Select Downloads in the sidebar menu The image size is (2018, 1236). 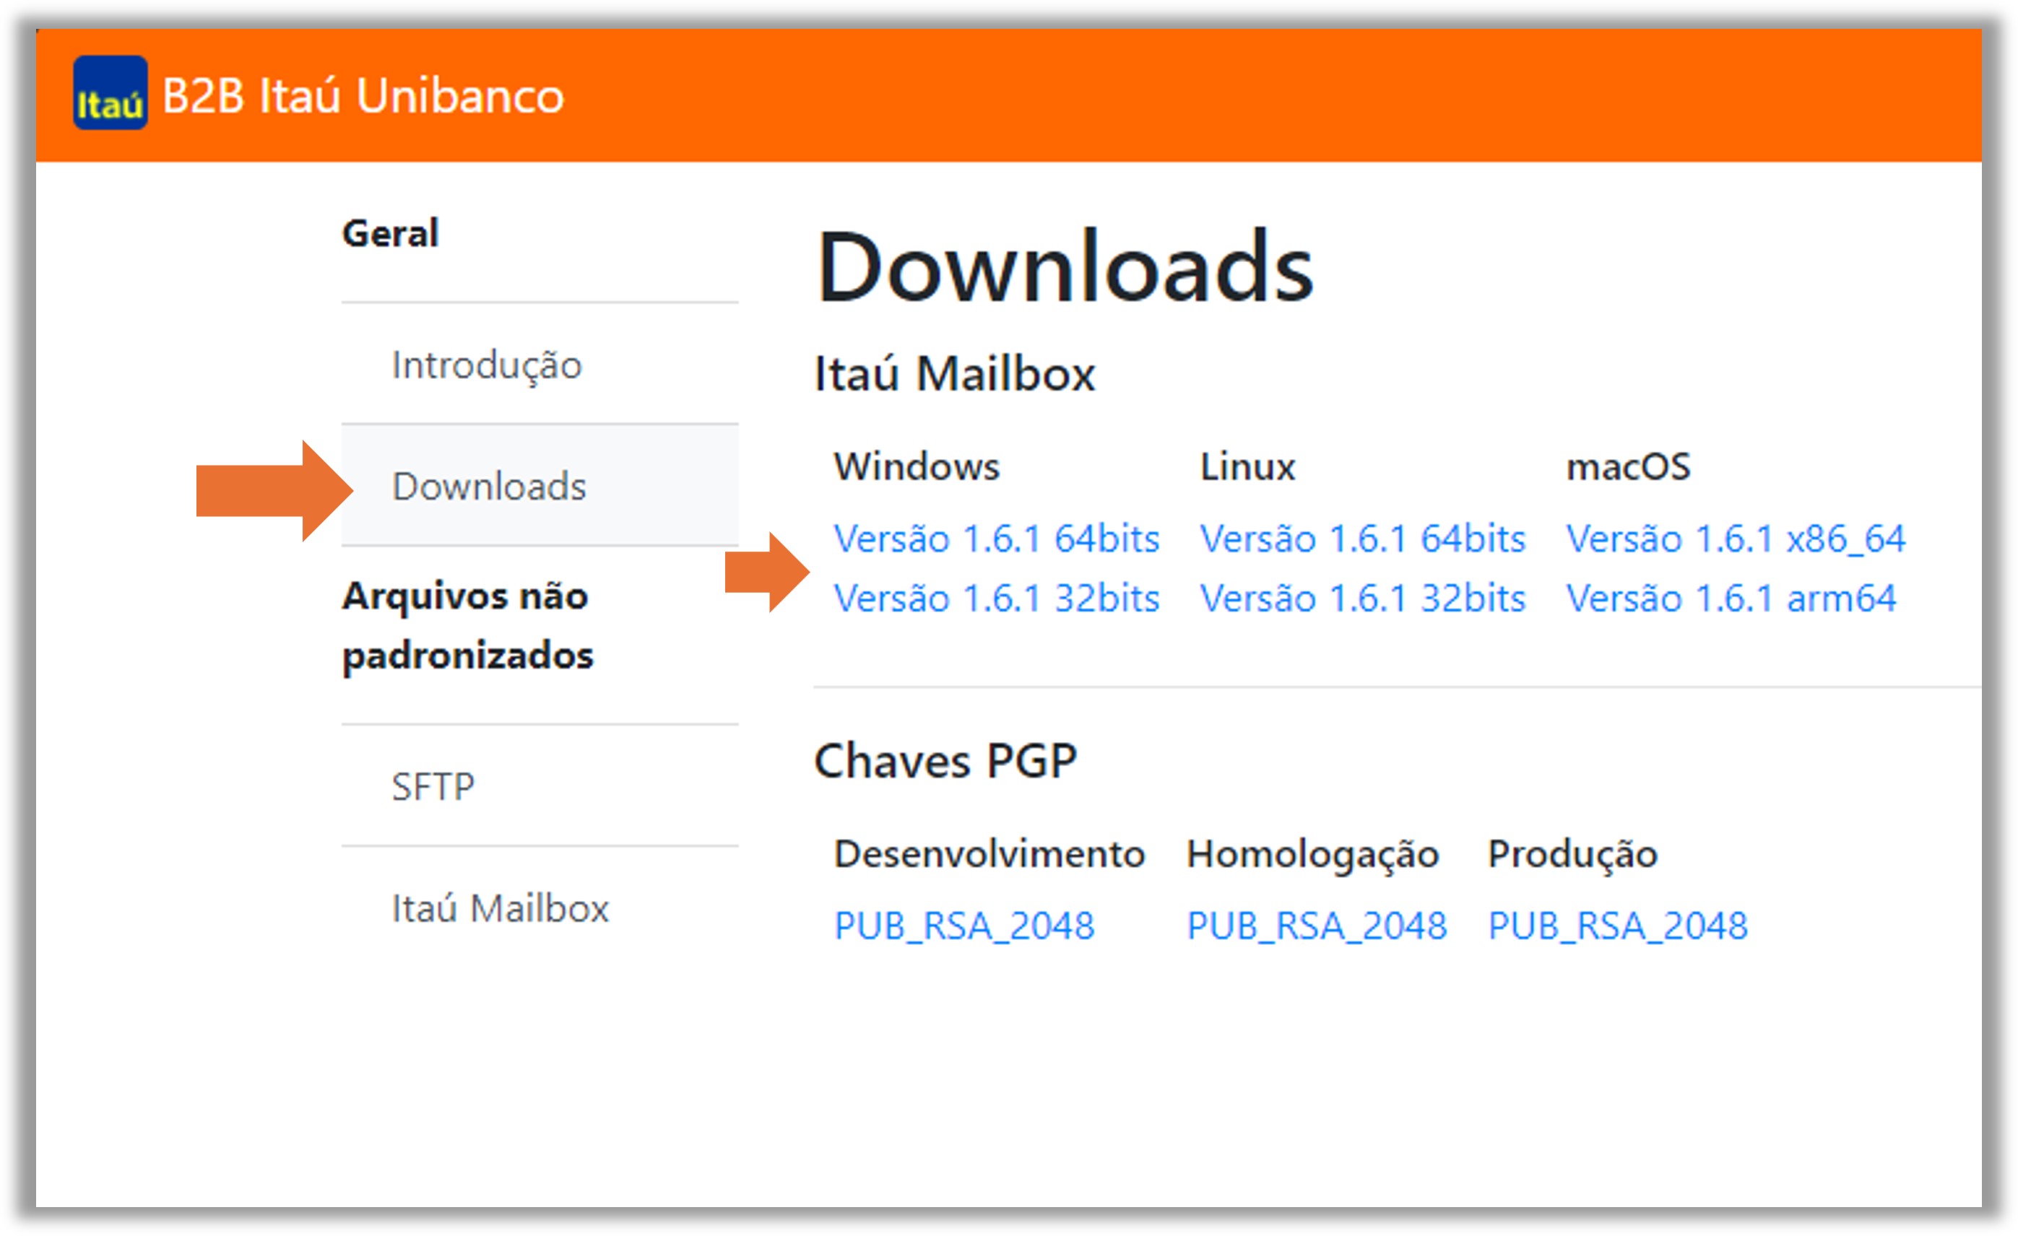pos(489,486)
